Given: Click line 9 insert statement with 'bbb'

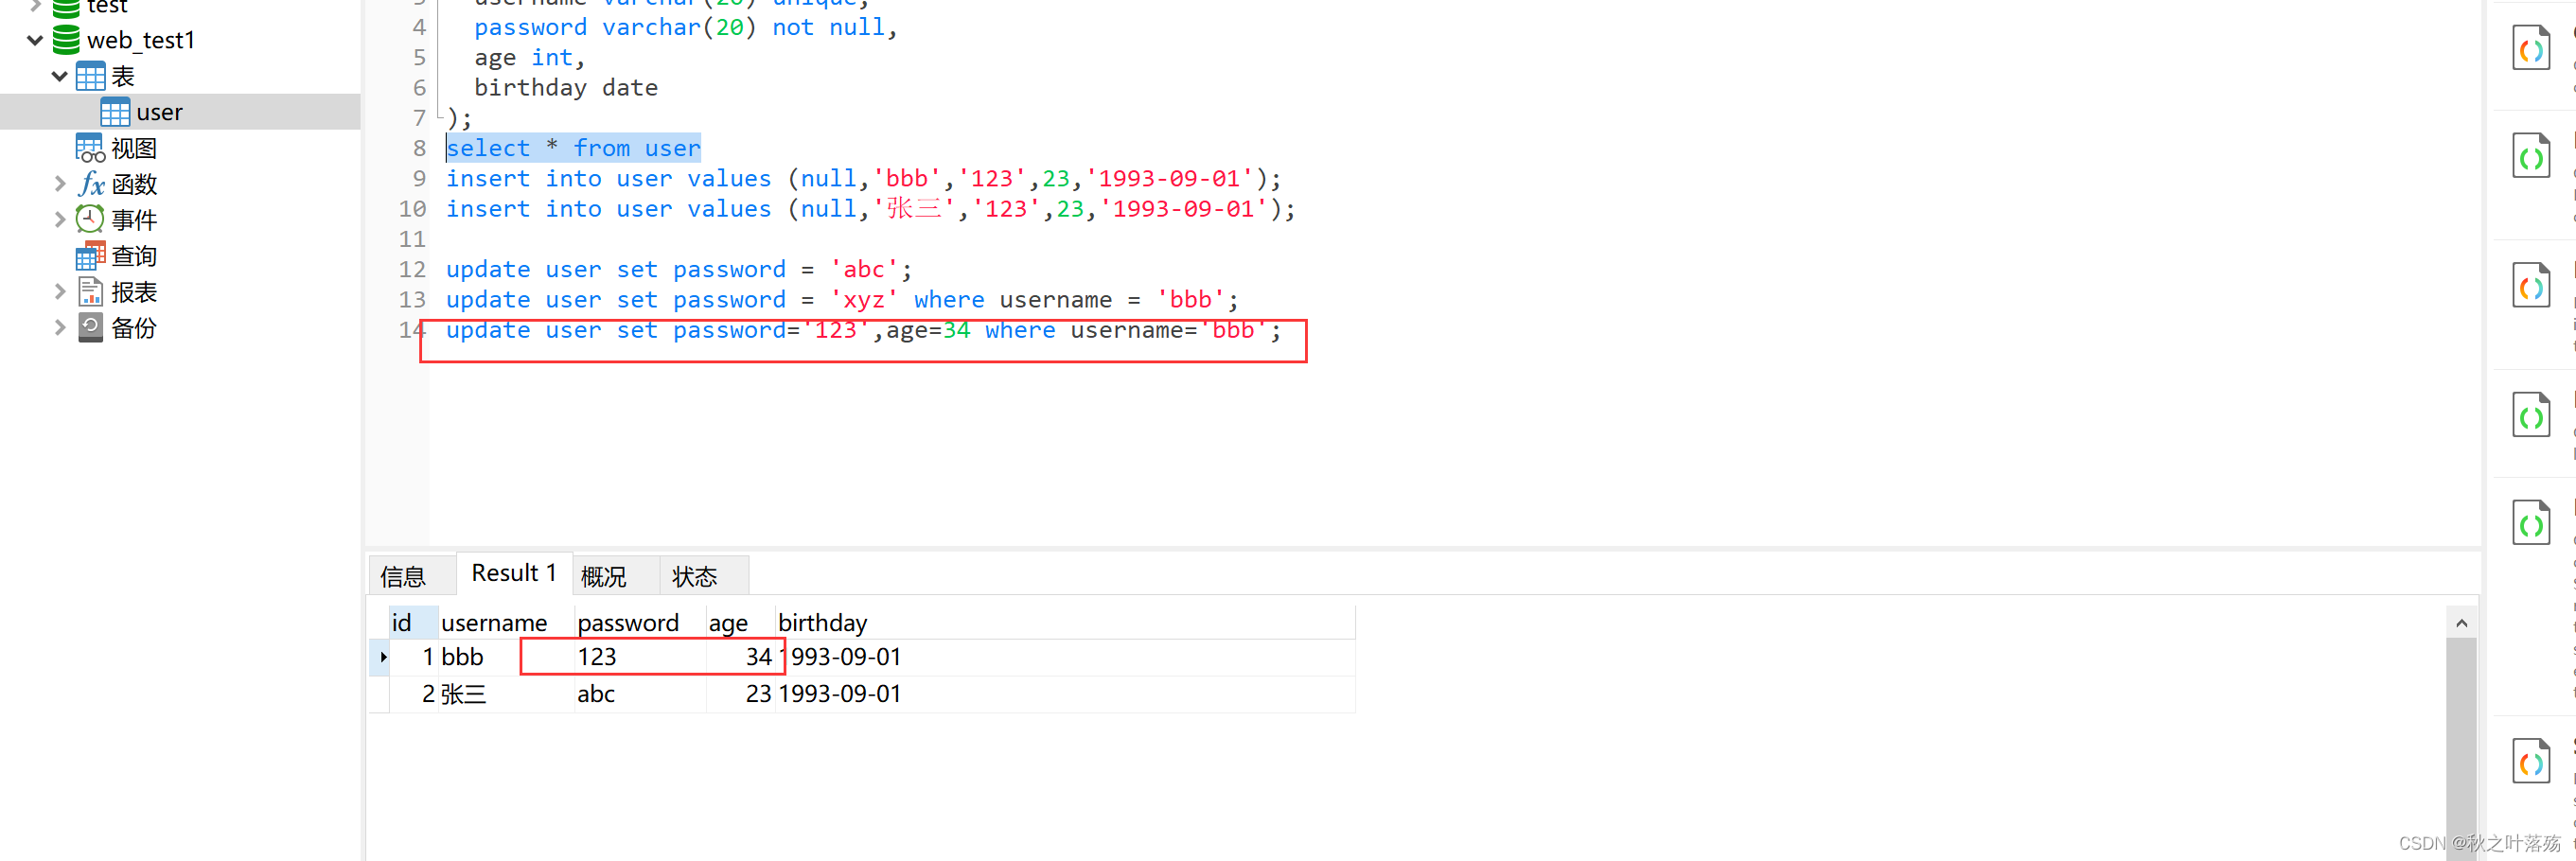Looking at the screenshot, I should coord(863,178).
